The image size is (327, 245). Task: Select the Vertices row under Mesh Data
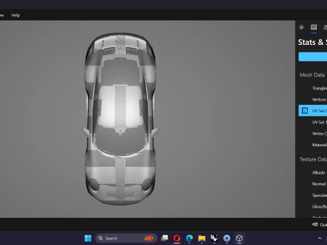click(x=313, y=99)
